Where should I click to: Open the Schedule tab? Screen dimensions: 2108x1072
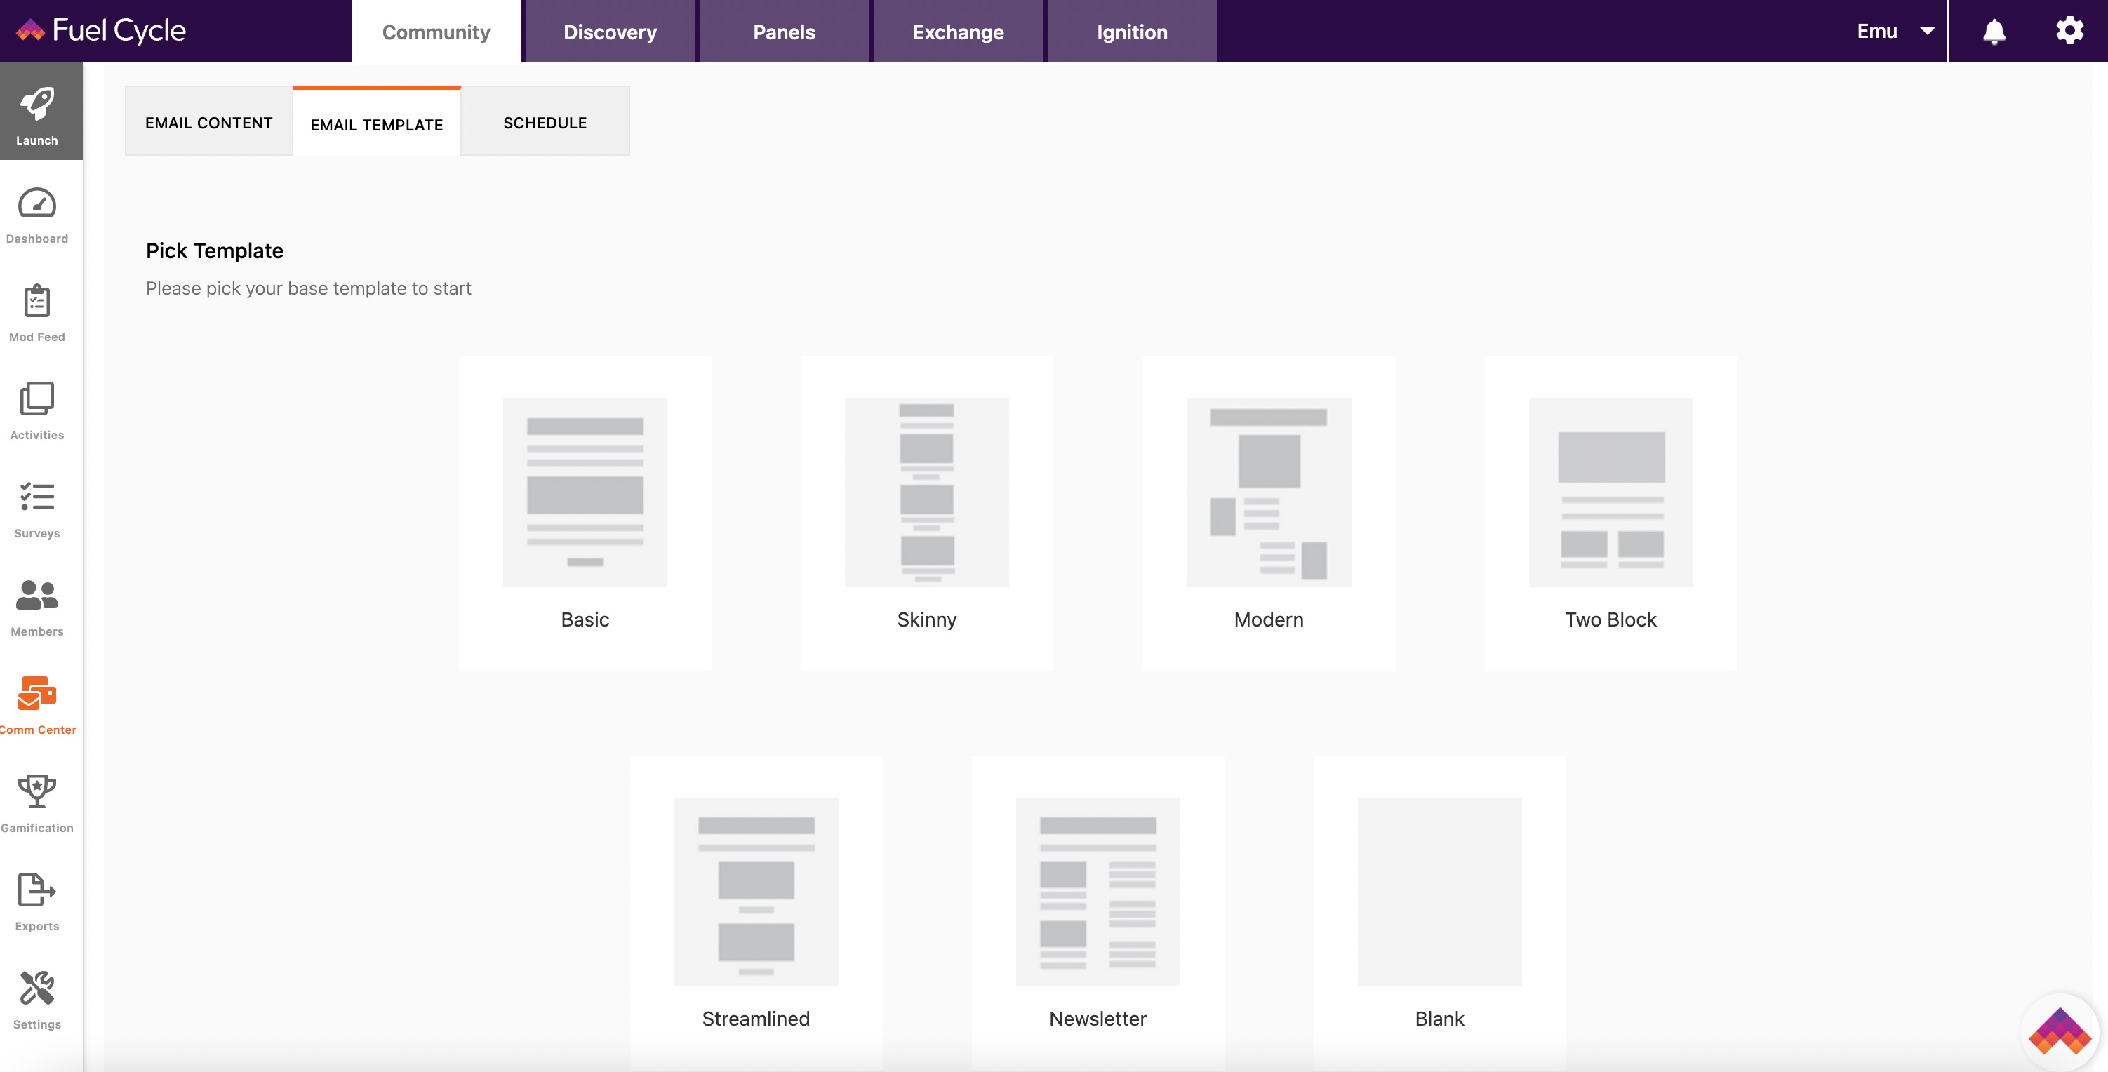pyautogui.click(x=545, y=122)
